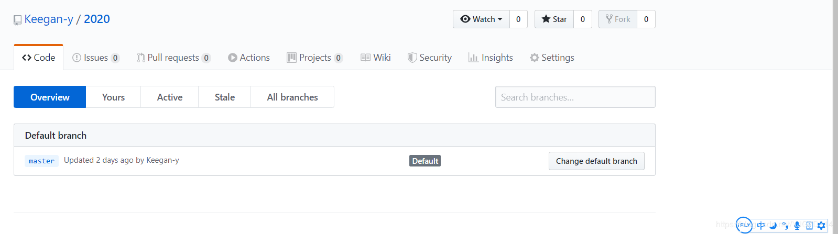Screen dimensions: 838x234
Task: Select the All branches tab
Action: (x=292, y=97)
